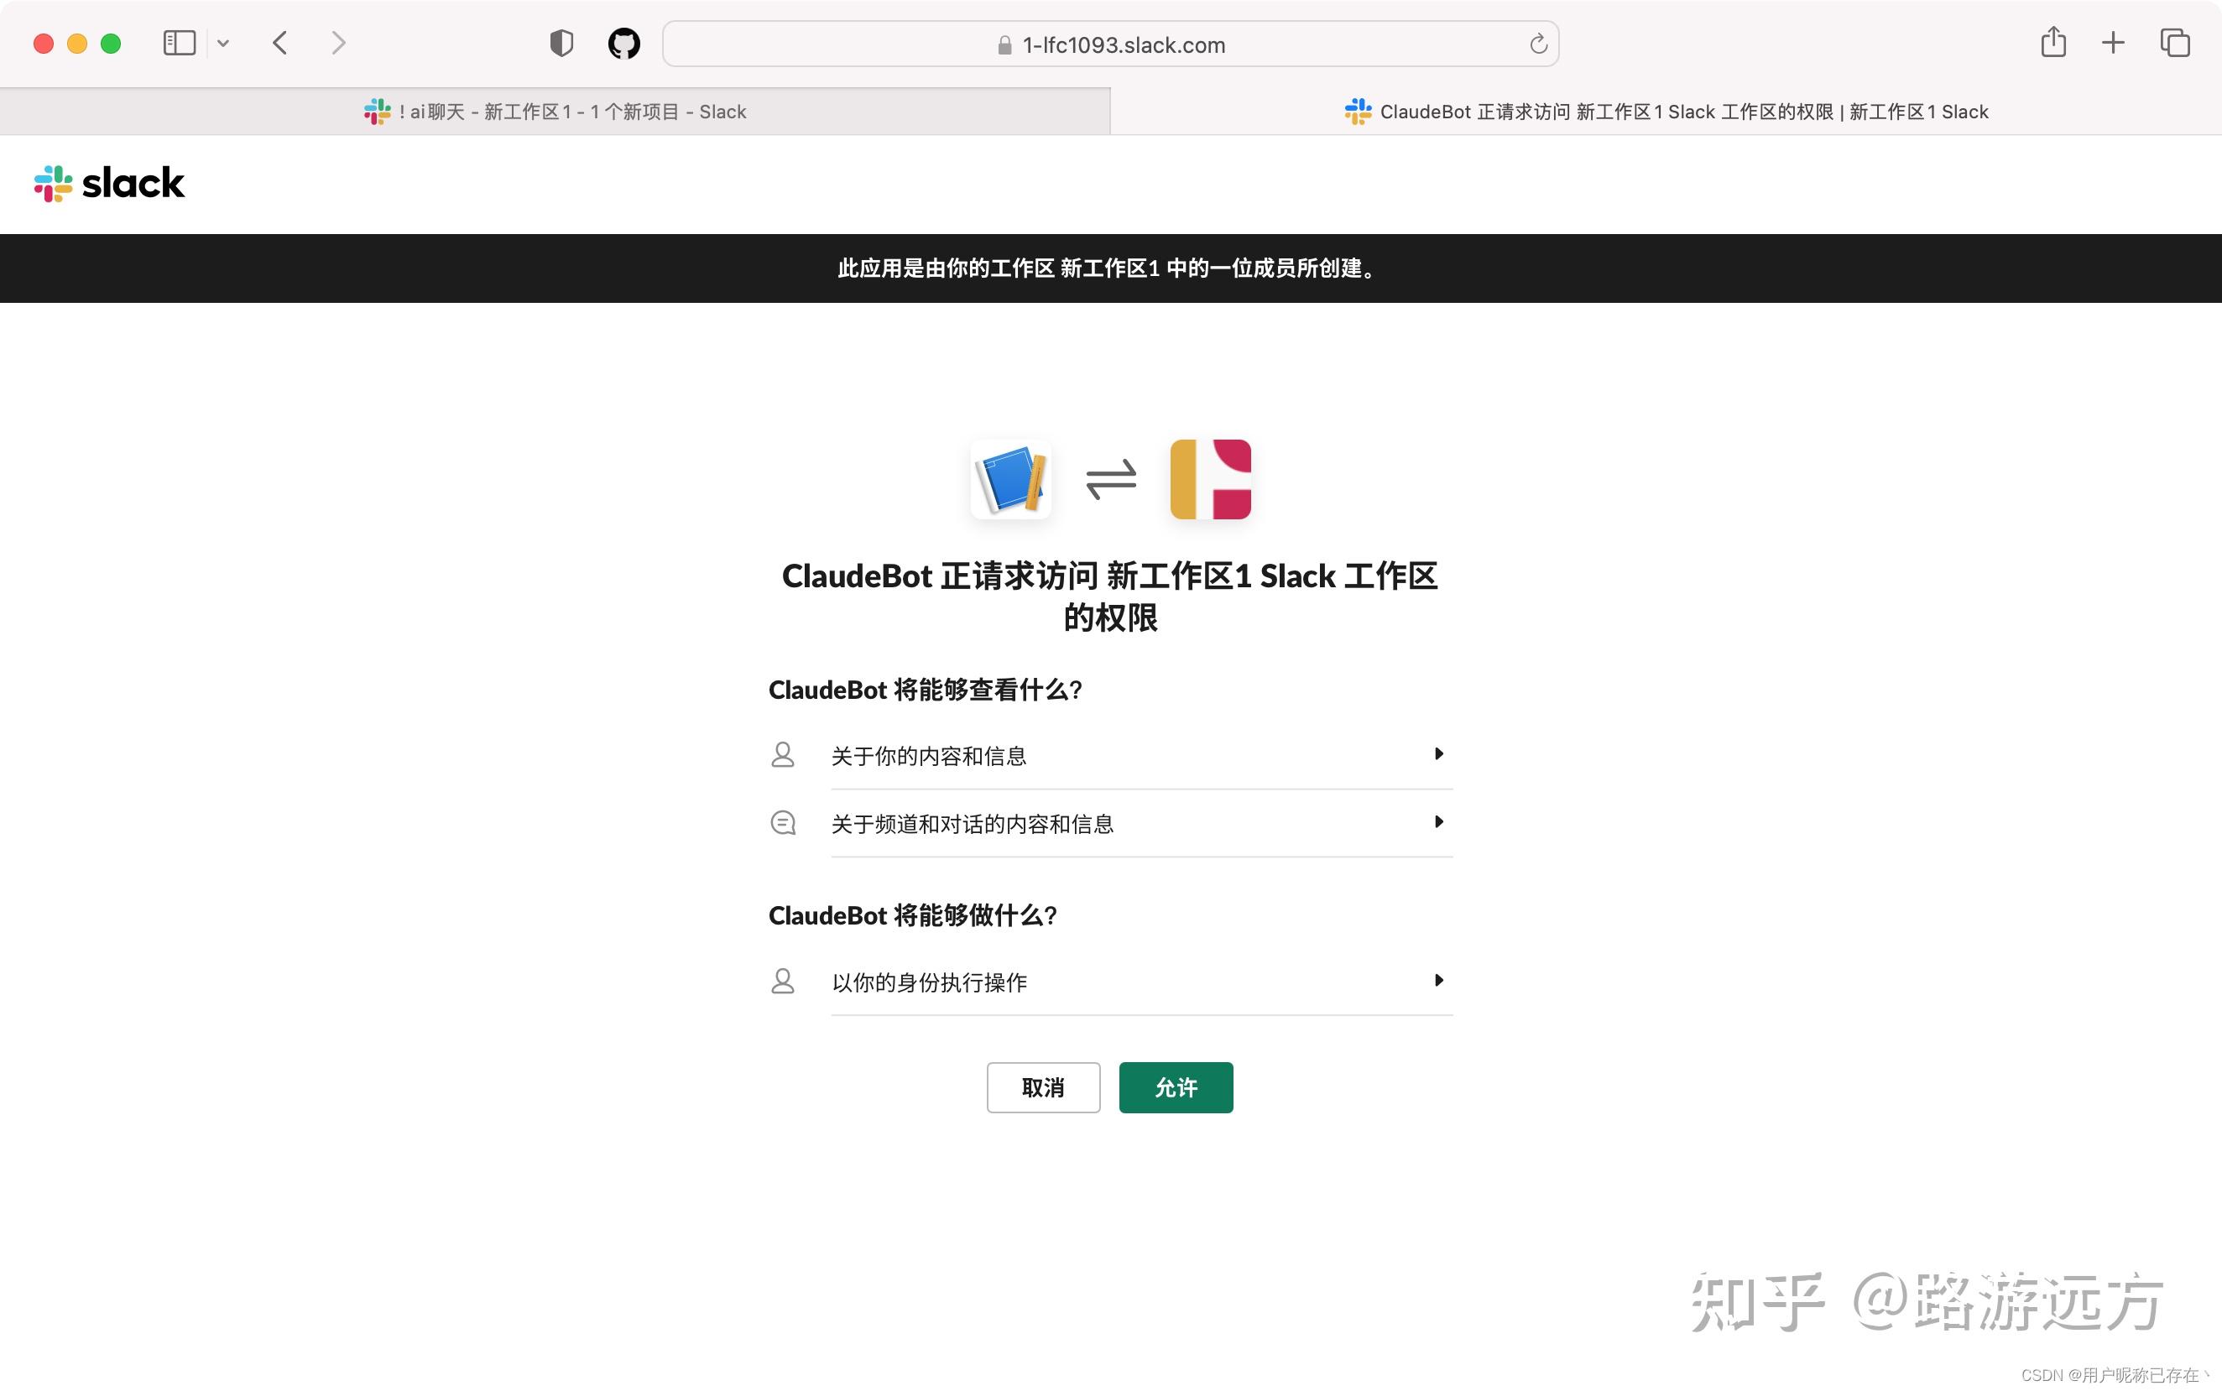Click the forward navigation arrow
2222x1391 pixels.
(x=339, y=44)
